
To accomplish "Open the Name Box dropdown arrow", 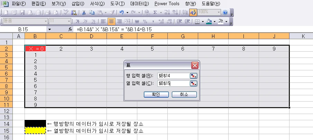I will 50,29.
